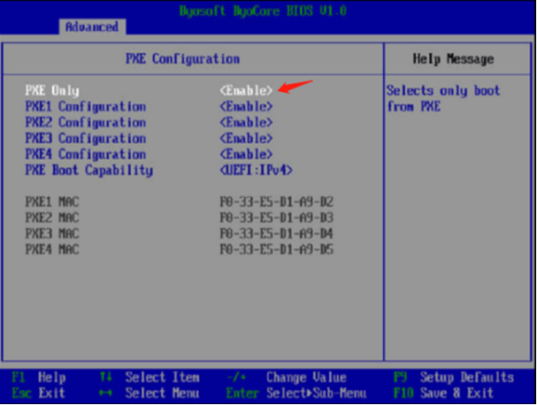Switch to the Advanced tab

pos(92,27)
